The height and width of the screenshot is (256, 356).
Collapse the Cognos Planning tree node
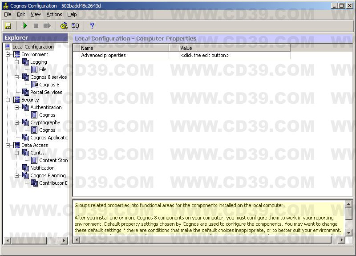pyautogui.click(x=17, y=175)
